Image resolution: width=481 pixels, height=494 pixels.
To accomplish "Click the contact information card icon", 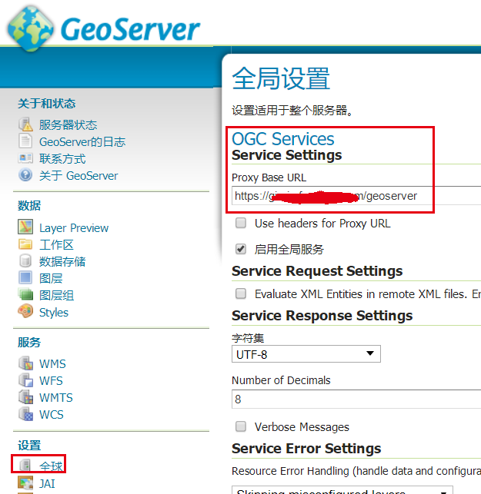I will click(x=25, y=158).
